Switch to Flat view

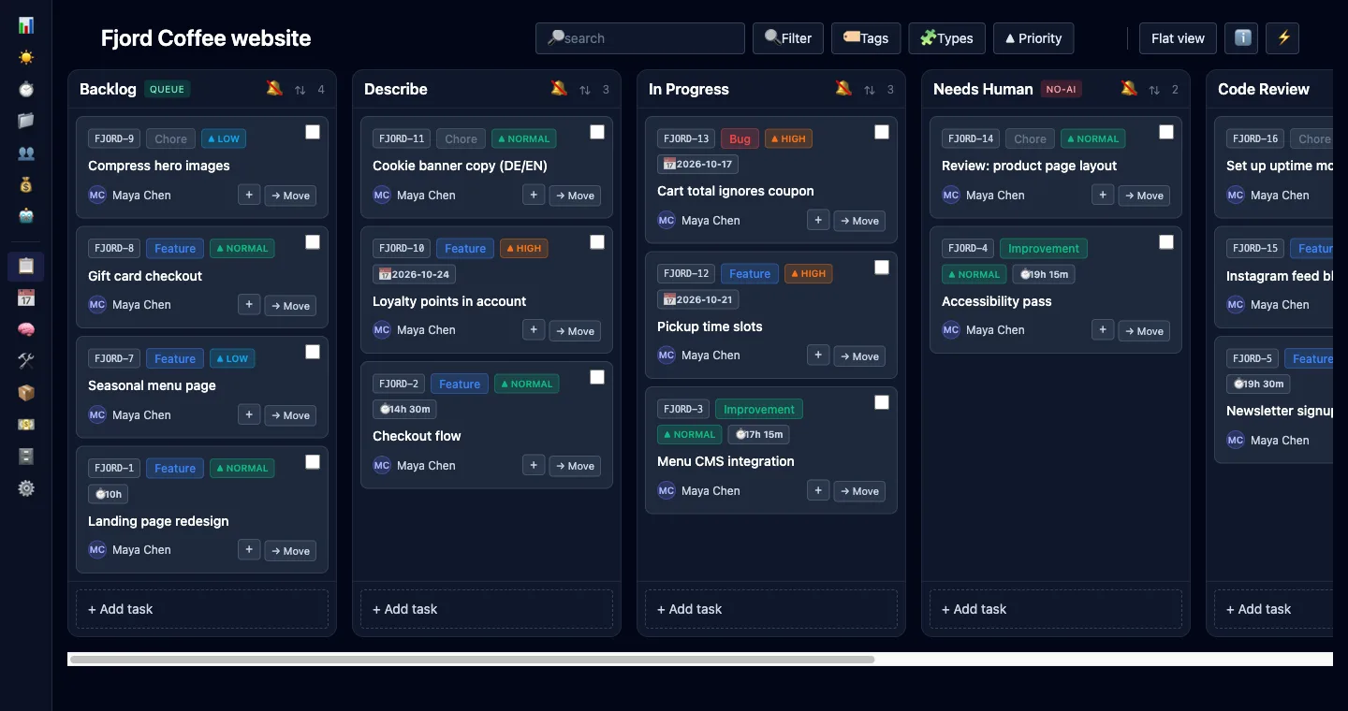tap(1178, 38)
